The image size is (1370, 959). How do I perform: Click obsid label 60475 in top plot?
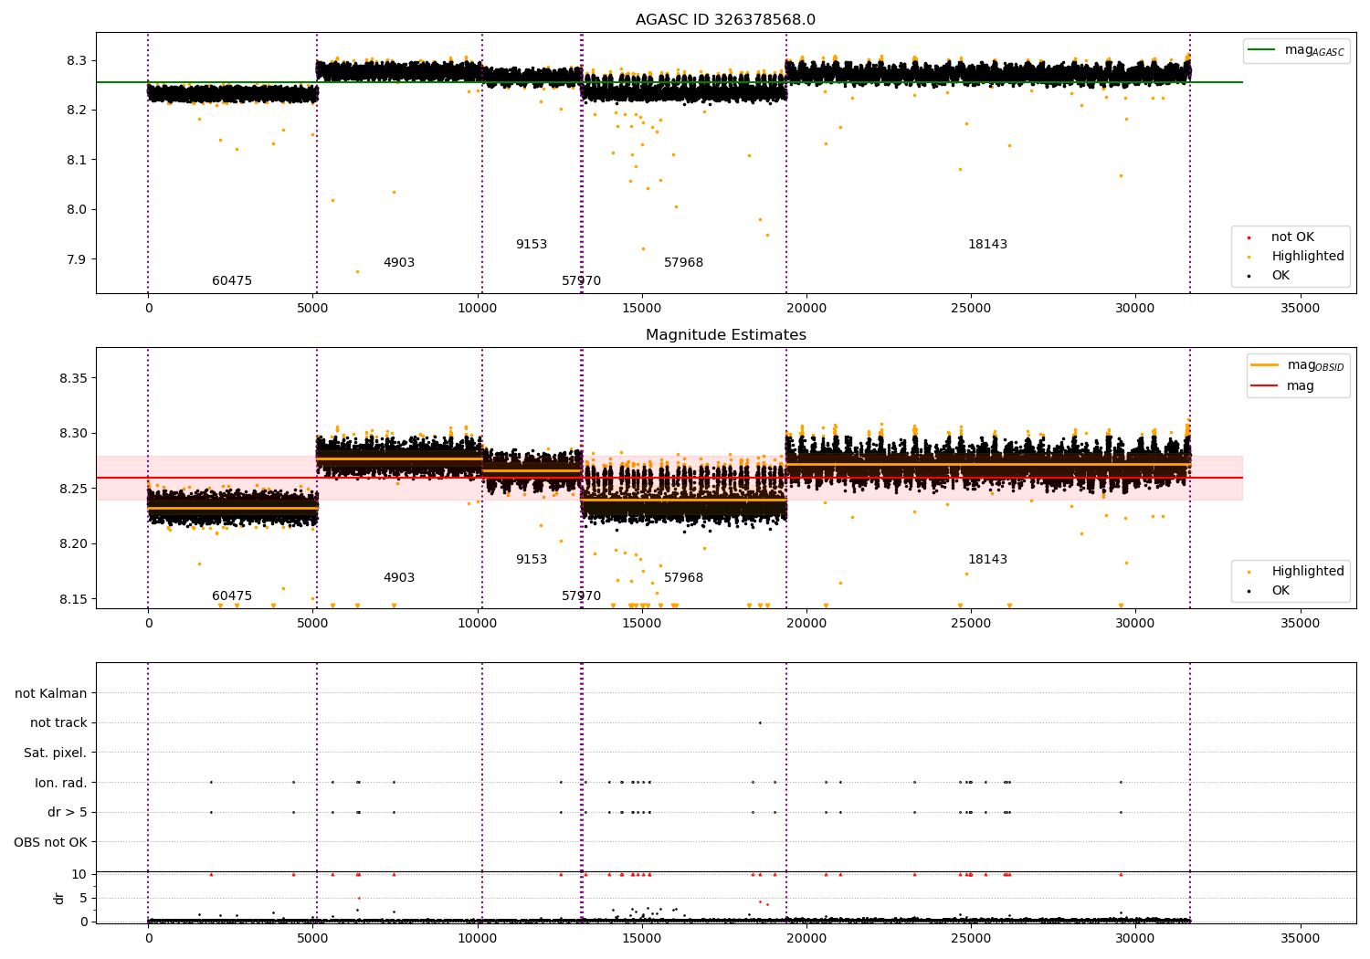232,281
